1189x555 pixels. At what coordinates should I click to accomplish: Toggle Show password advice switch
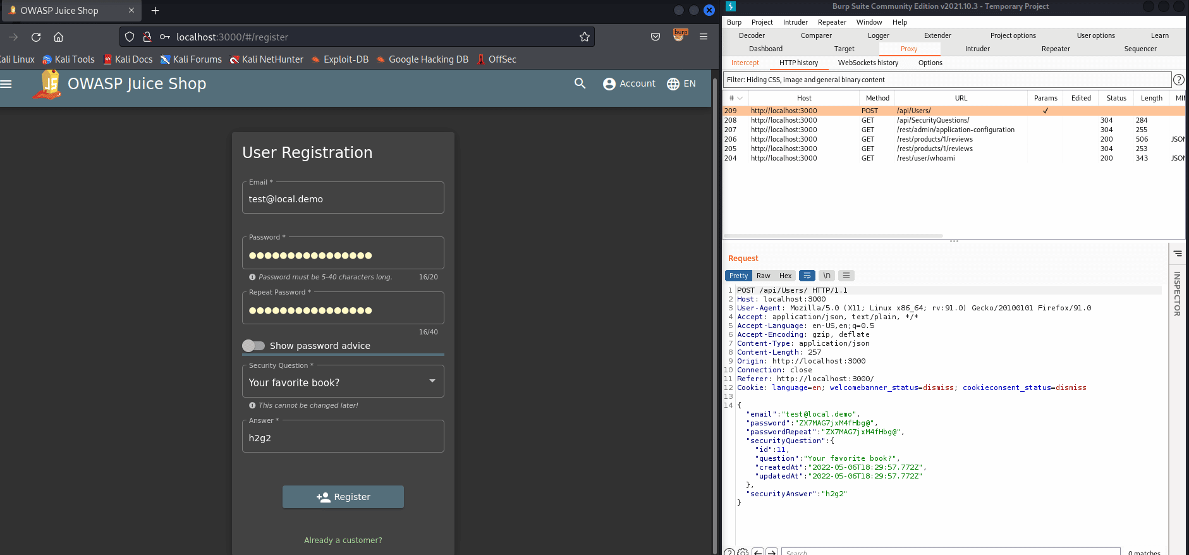pos(253,346)
